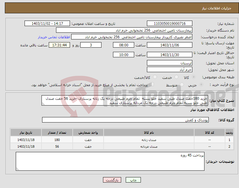
Task: Click the validity time 10:00 field
Action: [124, 55]
